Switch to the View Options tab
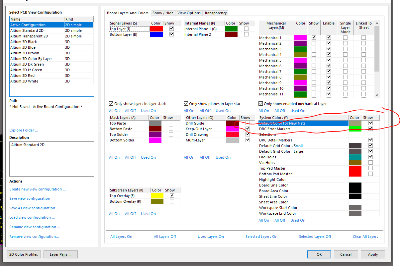The width and height of the screenshot is (400, 266). click(189, 13)
